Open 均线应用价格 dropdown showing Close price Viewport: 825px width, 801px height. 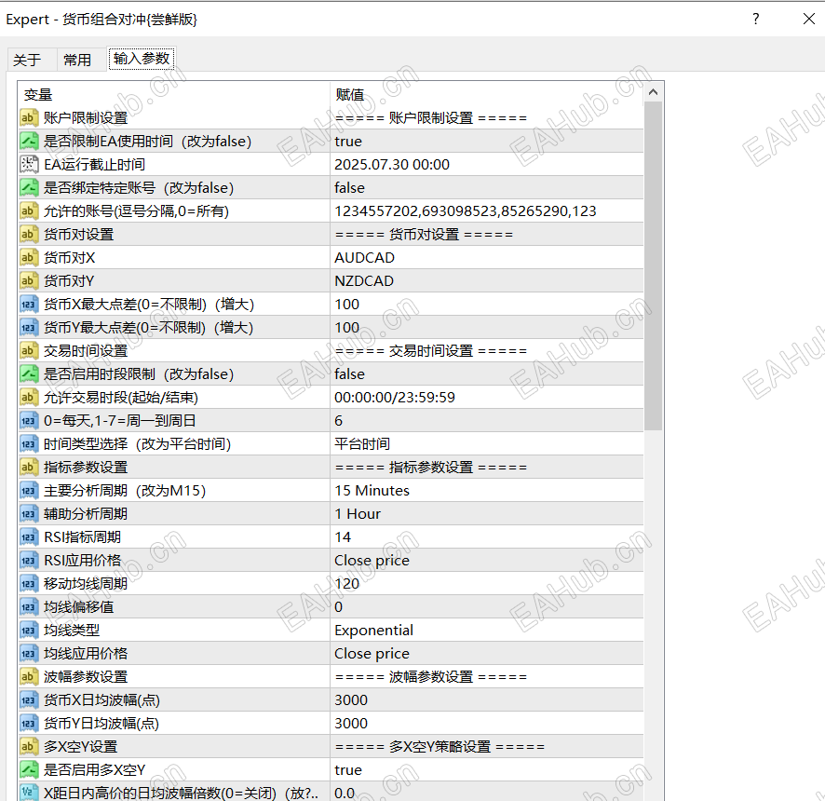tap(487, 653)
